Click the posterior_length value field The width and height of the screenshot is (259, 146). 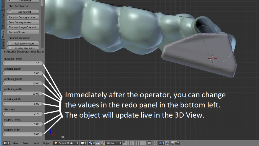[x=23, y=83]
